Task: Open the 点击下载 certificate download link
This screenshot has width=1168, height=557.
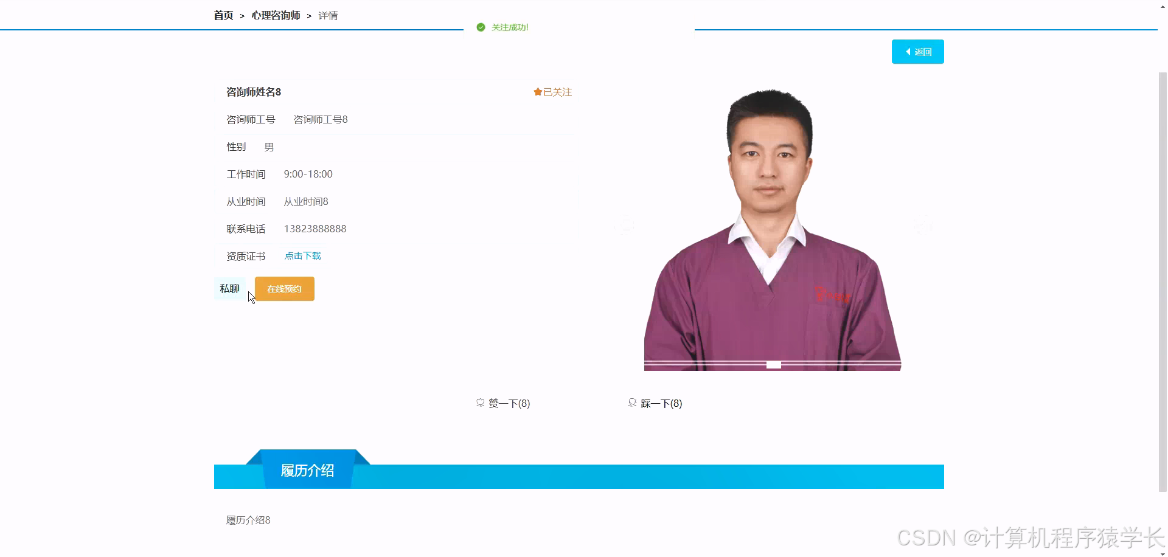Action: point(302,255)
